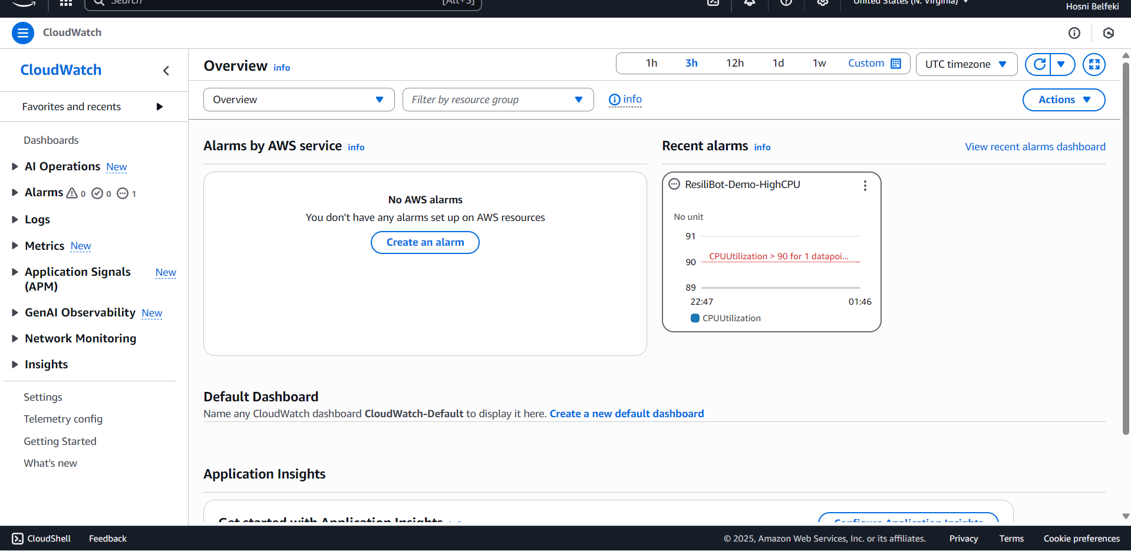Click Create a new default dashboard link
Viewport: 1131px width, 551px height.
(626, 414)
